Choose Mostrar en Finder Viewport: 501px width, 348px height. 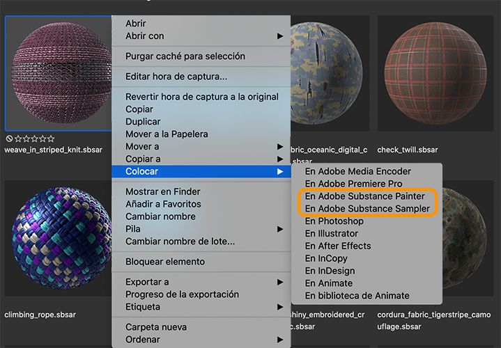(201, 191)
